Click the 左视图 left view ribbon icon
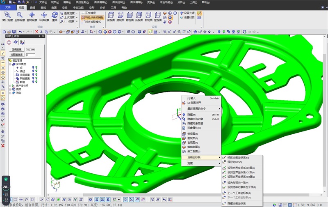 click(x=157, y=16)
